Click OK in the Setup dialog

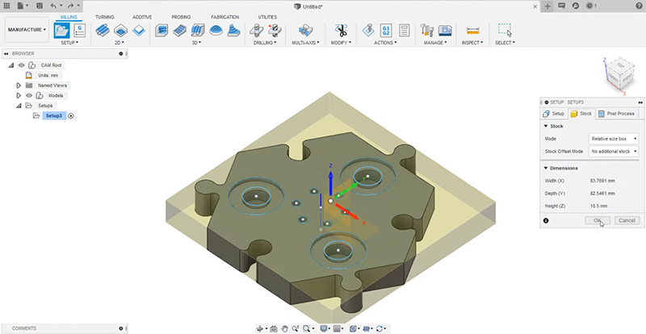[x=598, y=220]
